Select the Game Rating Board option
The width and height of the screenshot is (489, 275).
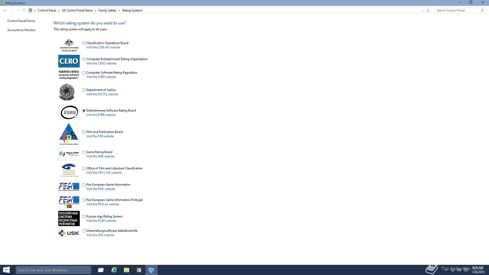(x=84, y=152)
